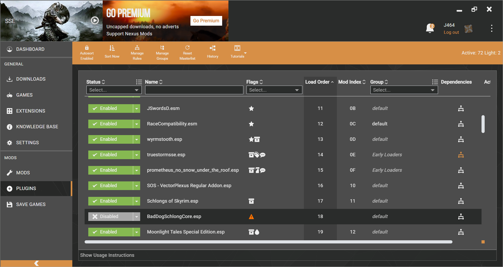Toggle Enabled status for Moonlight Tales Special Edition
Viewport: 503px width, 267px height.
[x=110, y=232]
